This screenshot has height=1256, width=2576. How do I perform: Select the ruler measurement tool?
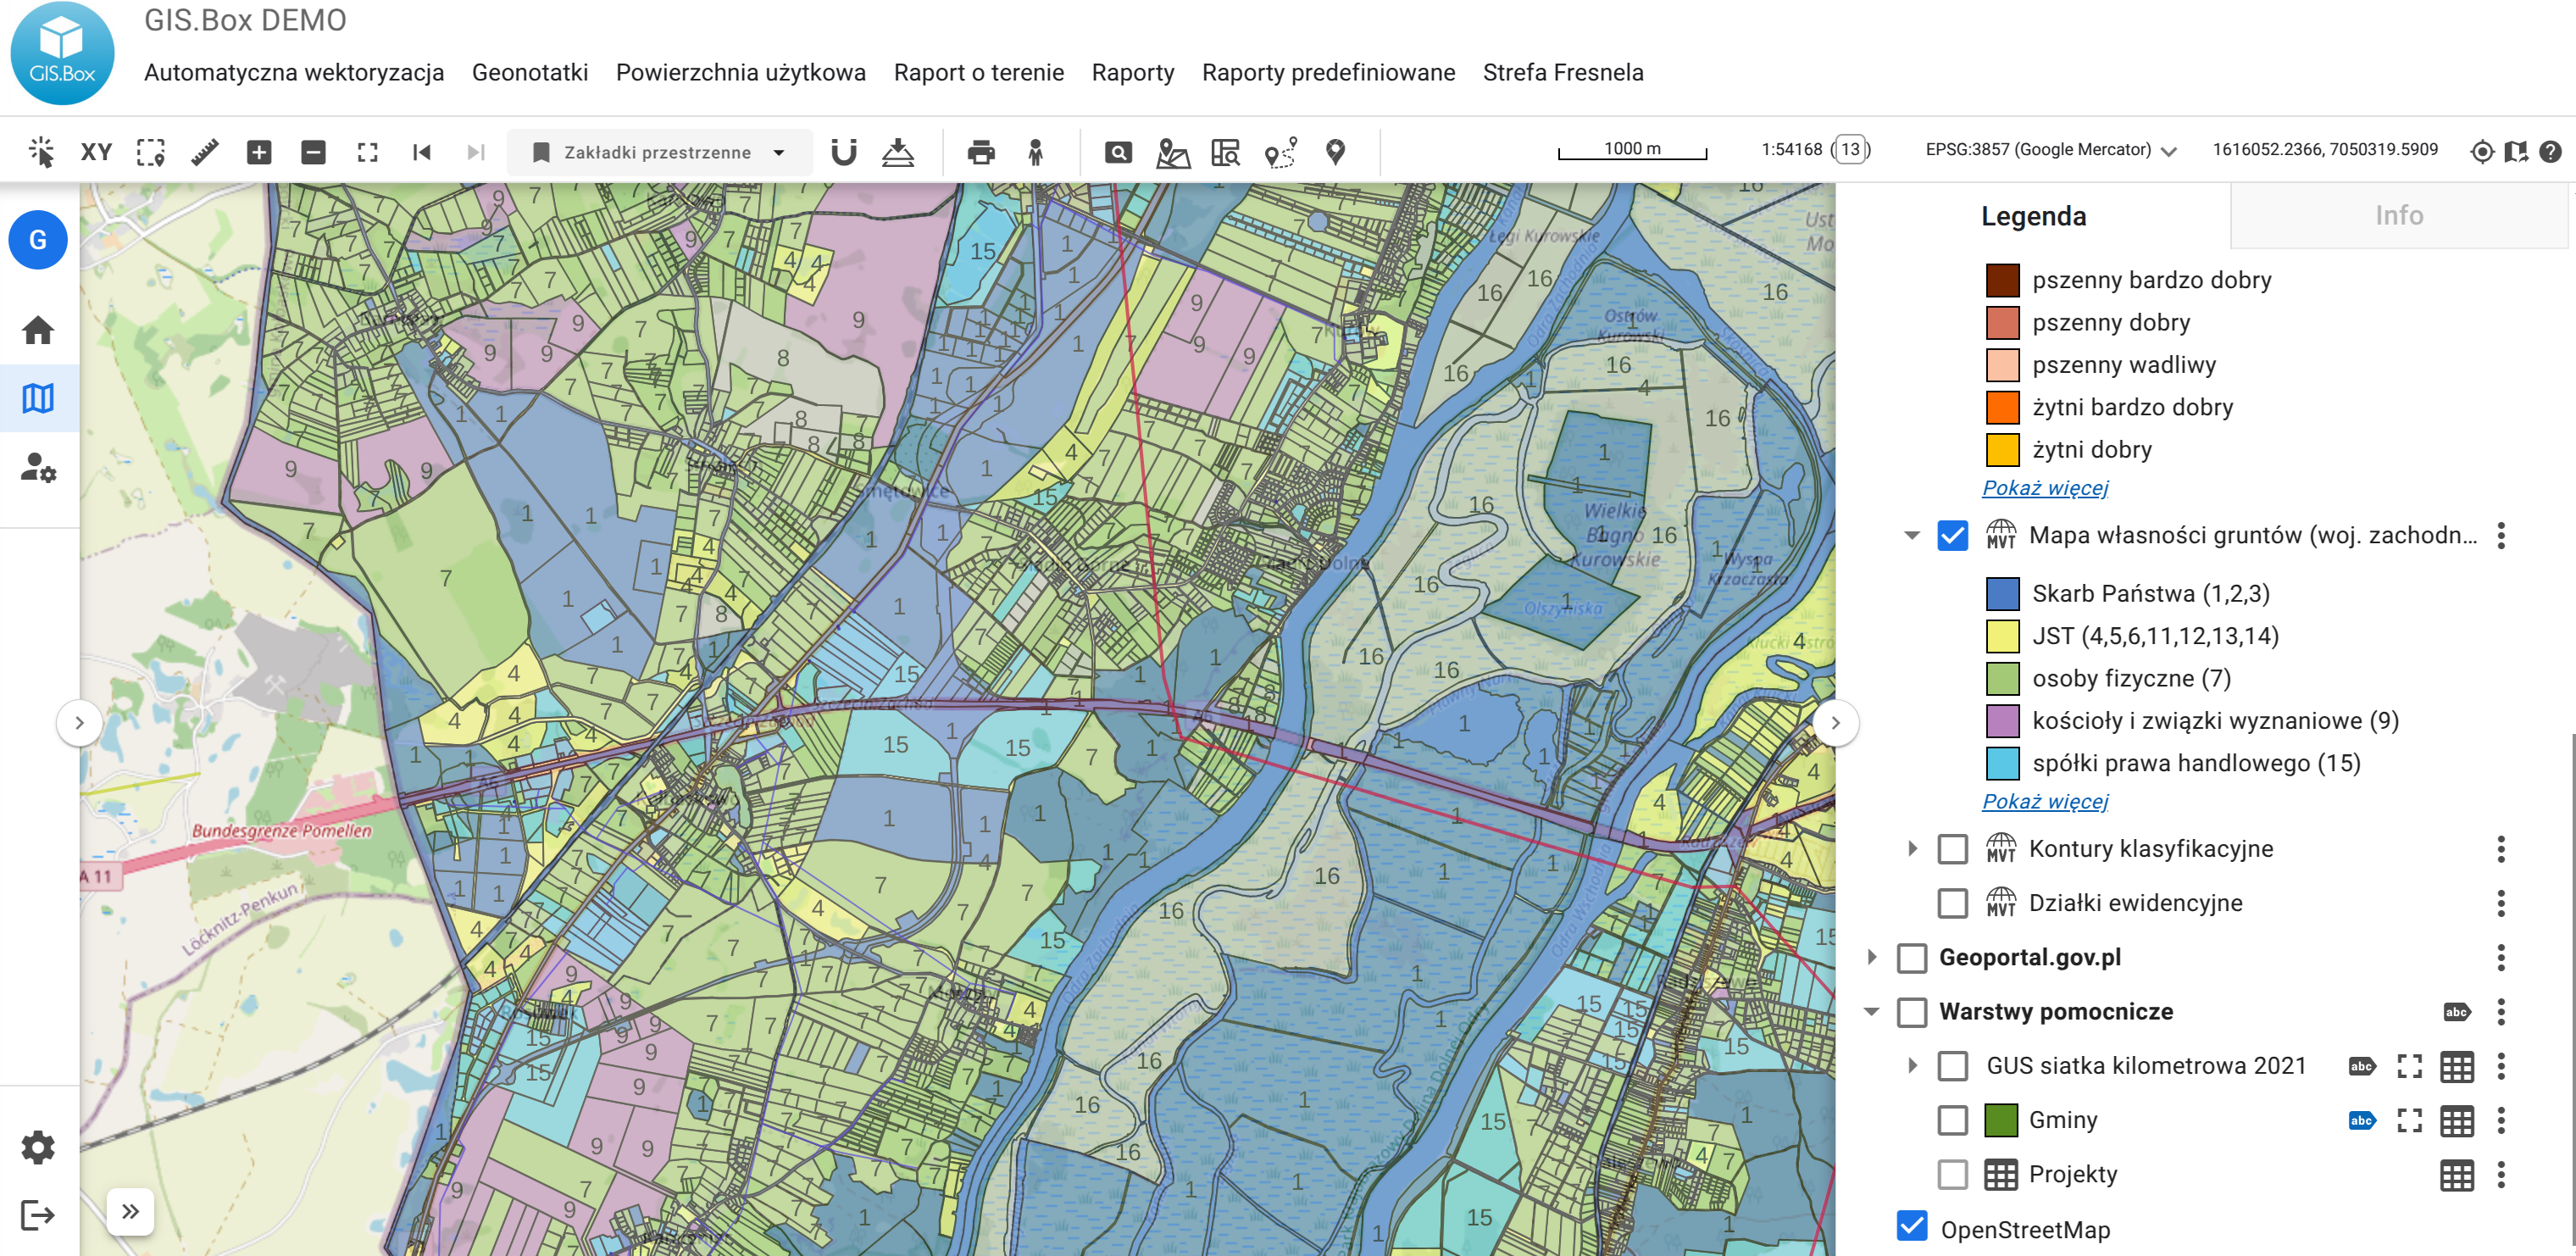[205, 152]
